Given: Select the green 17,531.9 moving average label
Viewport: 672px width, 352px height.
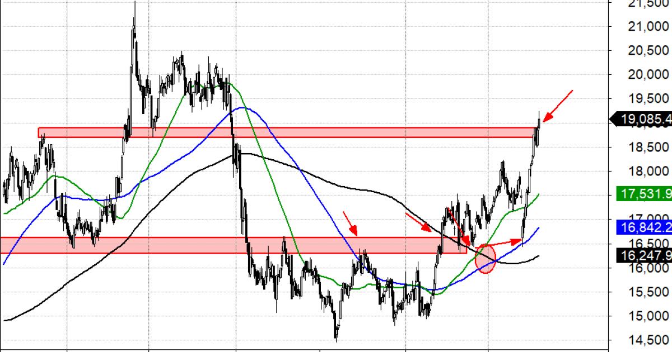Looking at the screenshot, I should pyautogui.click(x=643, y=194).
